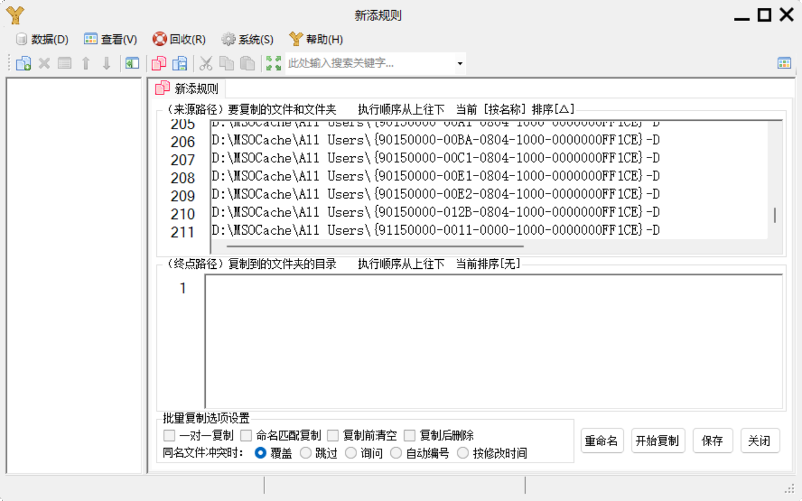The height and width of the screenshot is (501, 802).
Task: Click the copy toolbar icon
Action: coord(226,63)
